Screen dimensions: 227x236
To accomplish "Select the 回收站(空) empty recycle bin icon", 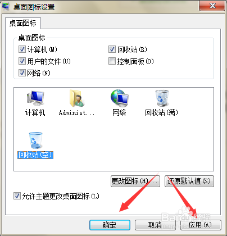I will point(35,140).
